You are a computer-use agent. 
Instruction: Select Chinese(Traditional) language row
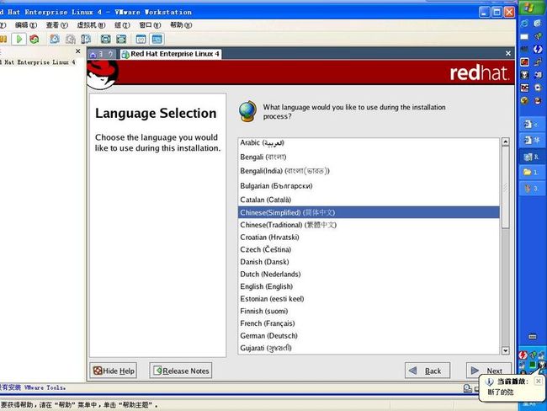point(369,225)
